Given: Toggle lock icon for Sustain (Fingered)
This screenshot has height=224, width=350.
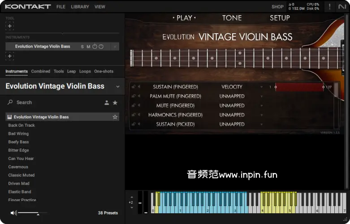Looking at the screenshot, I should (133, 87).
